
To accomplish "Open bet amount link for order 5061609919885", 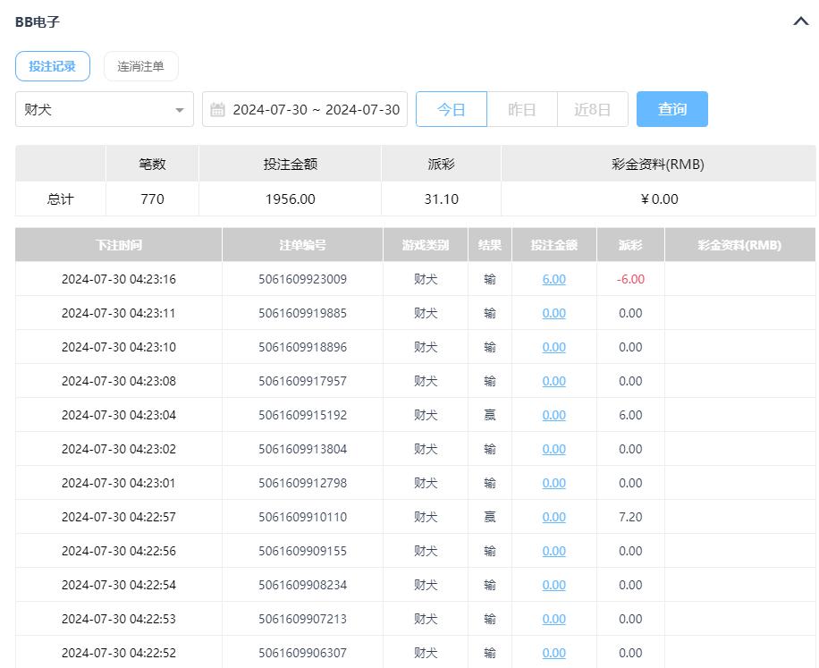I will pyautogui.click(x=553, y=313).
